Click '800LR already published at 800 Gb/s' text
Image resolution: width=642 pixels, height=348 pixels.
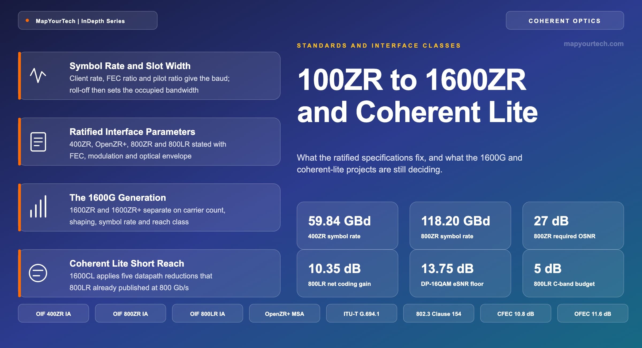129,288
